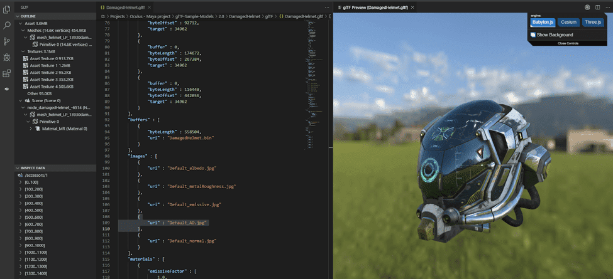Expand the [500..600] accessor range
The image size is (613, 279).
20,217
